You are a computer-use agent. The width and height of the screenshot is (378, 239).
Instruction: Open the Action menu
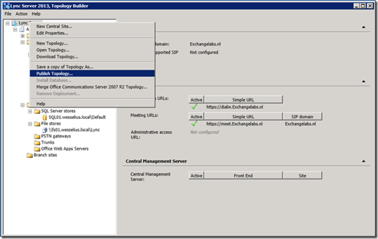pos(22,13)
